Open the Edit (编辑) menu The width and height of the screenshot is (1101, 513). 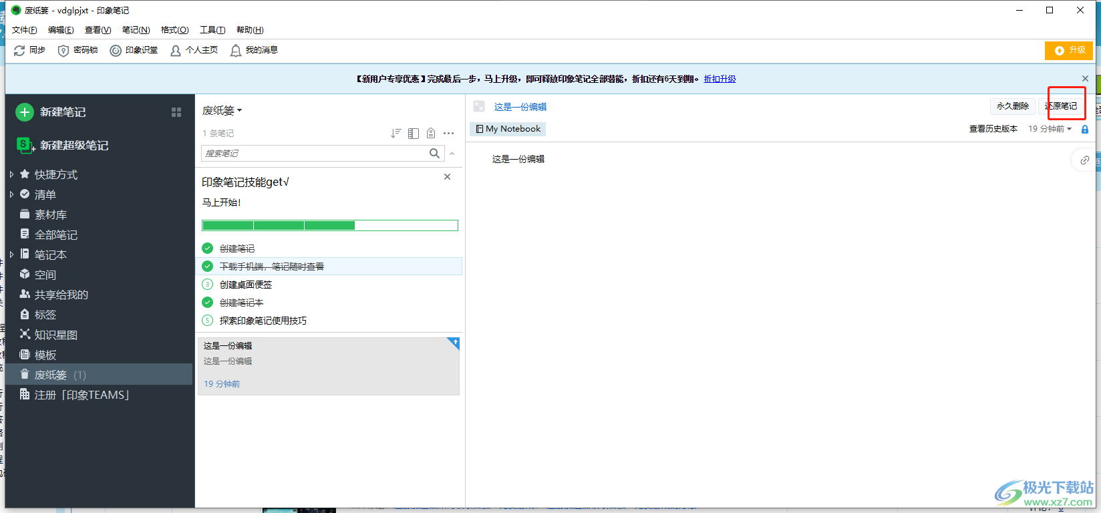[61, 30]
